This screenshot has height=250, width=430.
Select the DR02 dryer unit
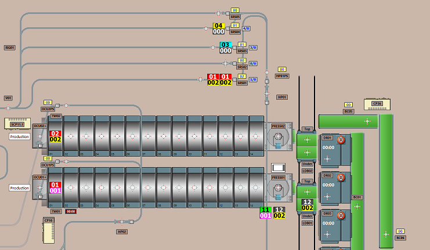[x=328, y=188]
